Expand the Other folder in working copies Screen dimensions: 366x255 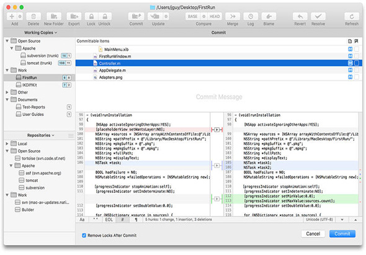point(7,92)
